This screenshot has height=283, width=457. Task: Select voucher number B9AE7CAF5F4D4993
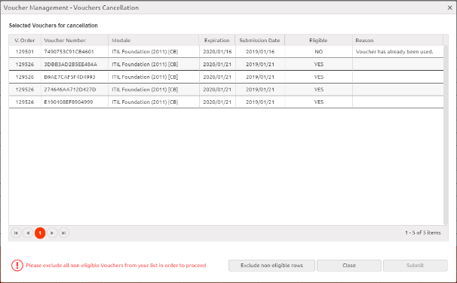point(69,77)
